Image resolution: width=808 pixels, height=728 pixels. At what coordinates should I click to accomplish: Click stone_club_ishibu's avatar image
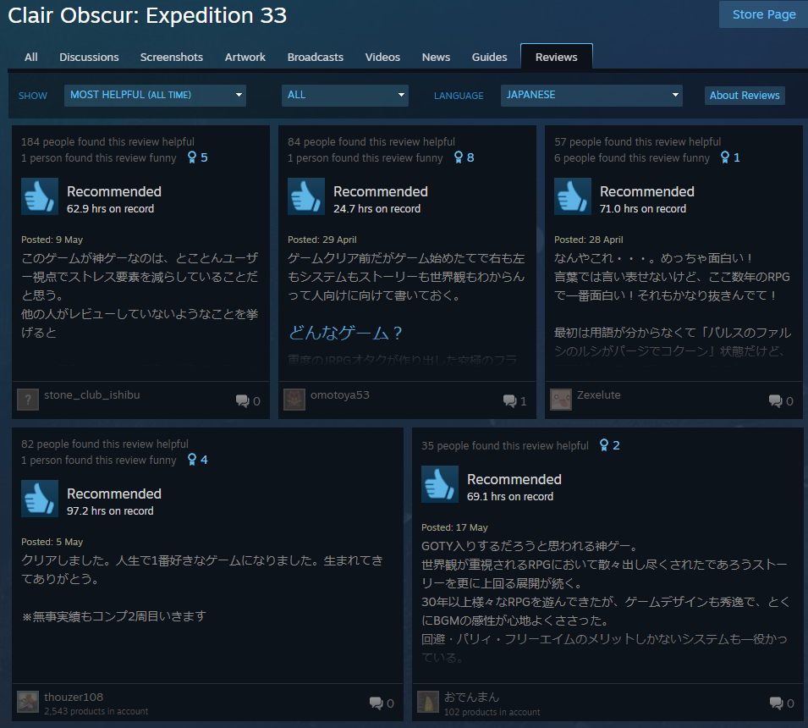pos(28,400)
